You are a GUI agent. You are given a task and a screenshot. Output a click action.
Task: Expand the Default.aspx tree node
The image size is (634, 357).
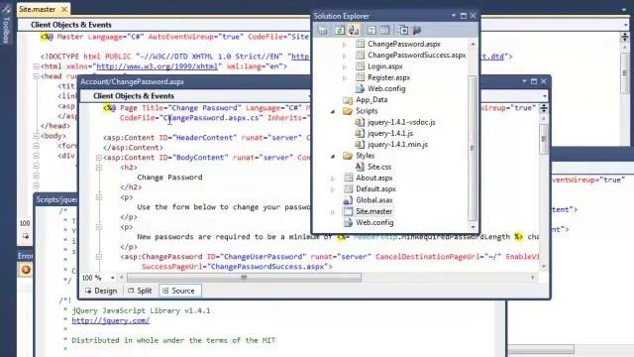click(x=333, y=189)
